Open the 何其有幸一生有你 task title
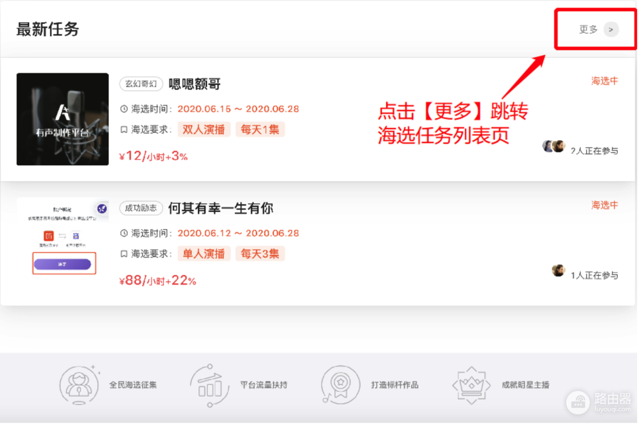 point(221,207)
